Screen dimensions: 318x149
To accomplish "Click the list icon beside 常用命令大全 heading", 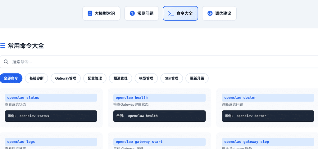I will [x=3, y=46].
